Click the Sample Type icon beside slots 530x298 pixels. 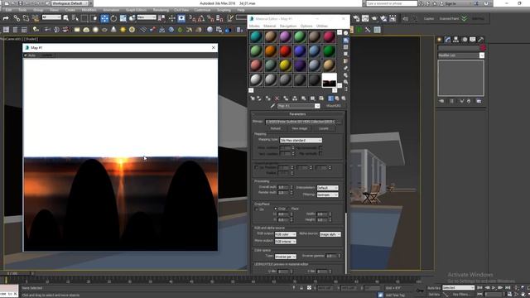point(346,33)
